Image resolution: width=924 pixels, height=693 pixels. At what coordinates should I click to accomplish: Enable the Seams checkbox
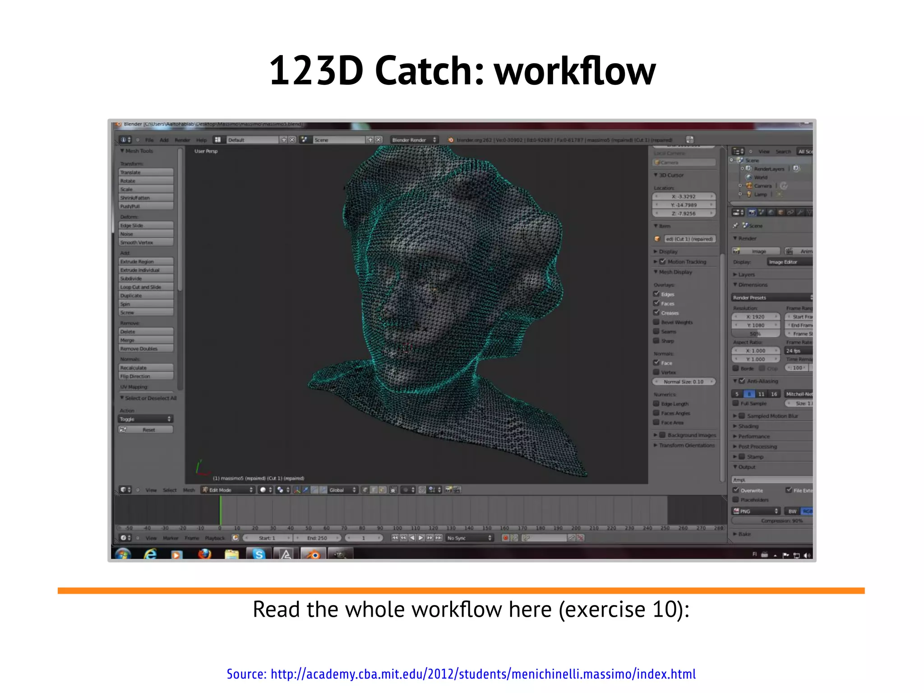click(x=656, y=331)
